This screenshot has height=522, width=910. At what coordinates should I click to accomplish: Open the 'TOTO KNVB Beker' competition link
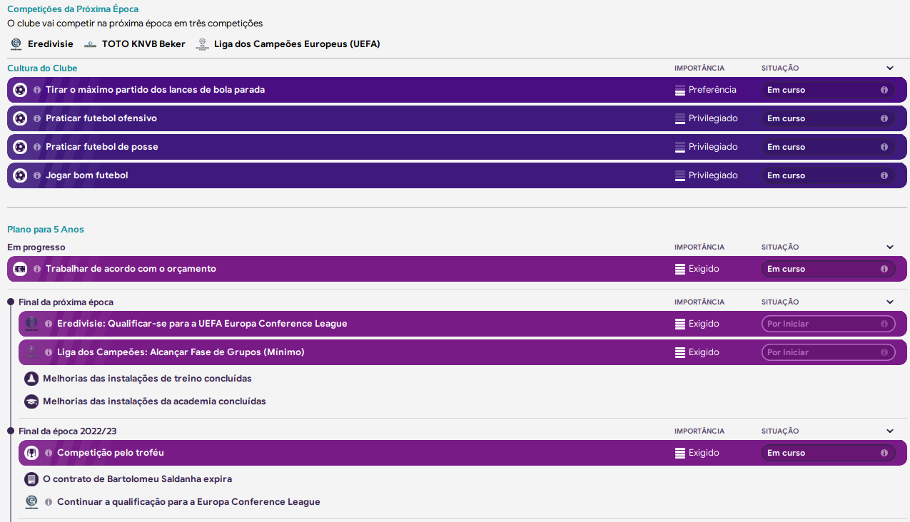click(x=143, y=44)
